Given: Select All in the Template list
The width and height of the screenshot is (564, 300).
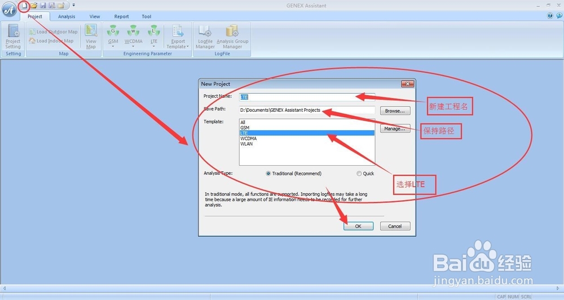Looking at the screenshot, I should point(307,122).
